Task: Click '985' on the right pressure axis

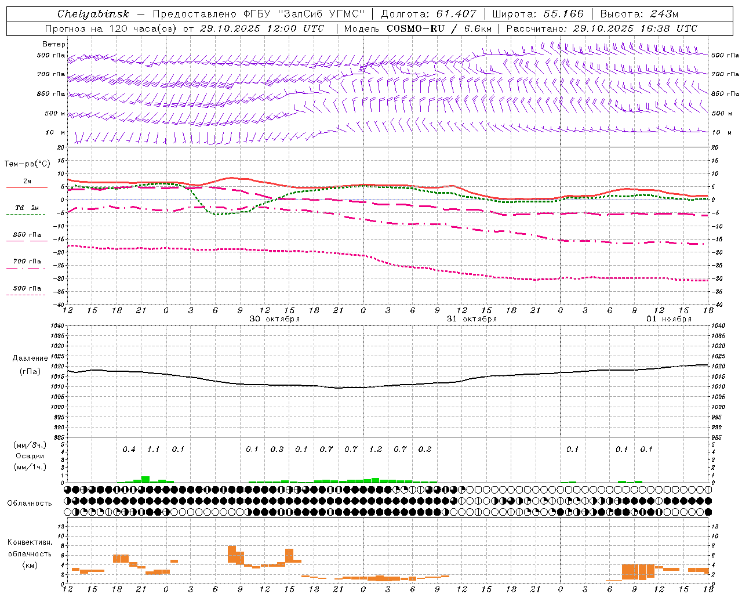Action: [718, 437]
